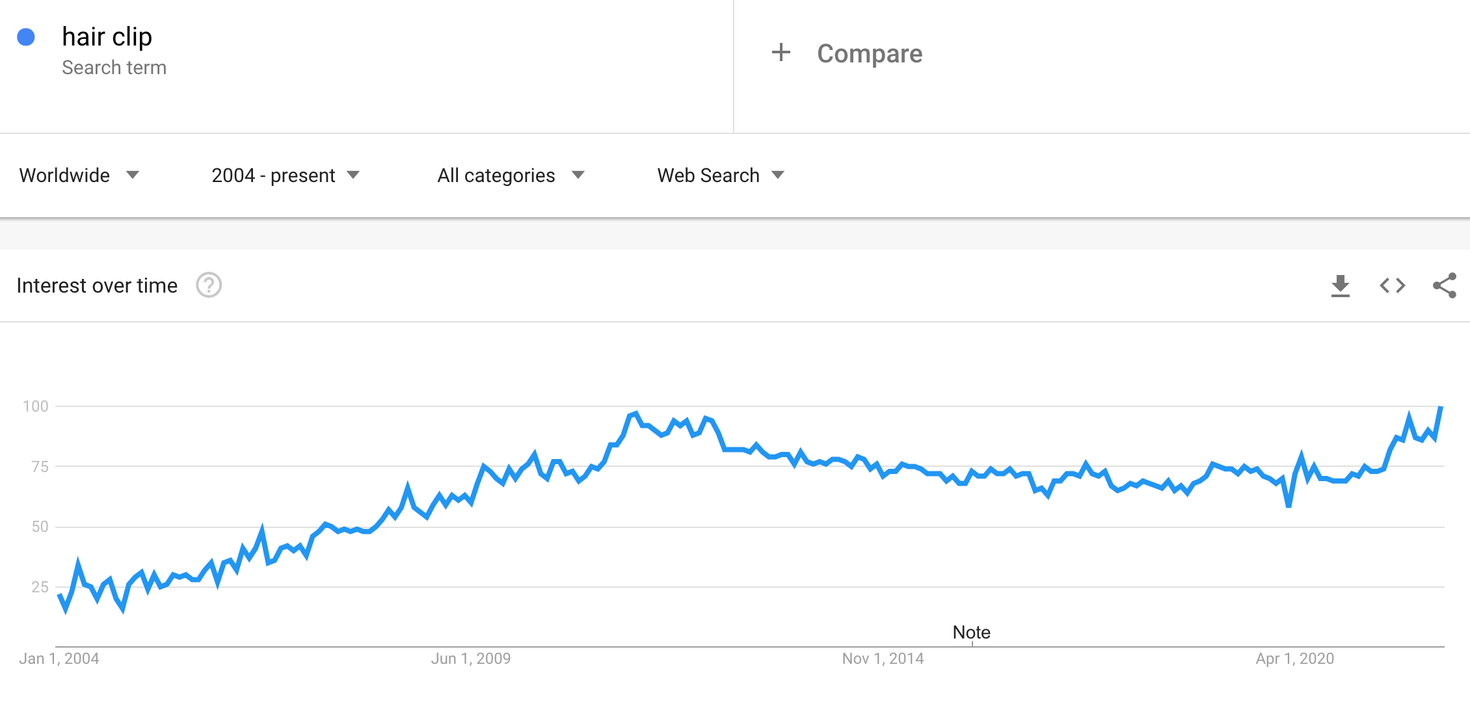Screen dimensions: 1470x723
Task: Download the Interest over time CSV
Action: tap(1340, 285)
